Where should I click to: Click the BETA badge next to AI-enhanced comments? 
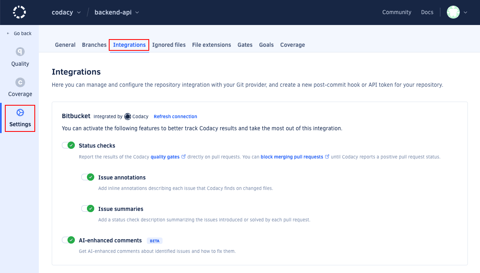click(154, 240)
